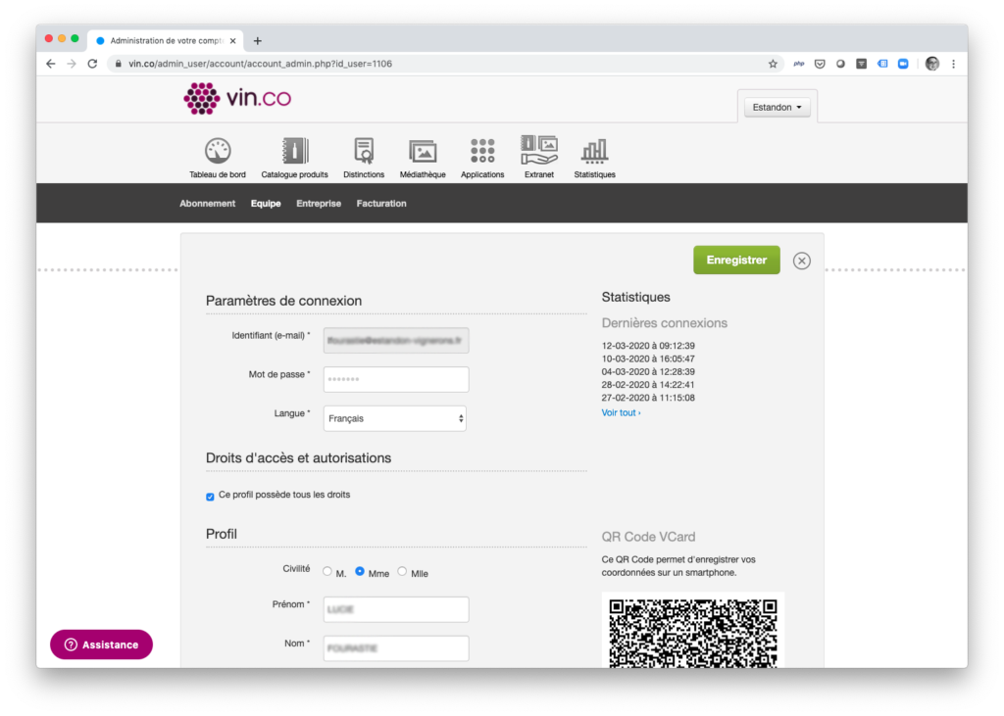Click the Nom input field
Screen dimensions: 1004x716
(396, 648)
